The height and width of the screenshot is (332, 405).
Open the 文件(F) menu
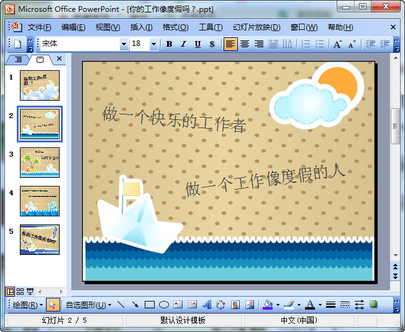coord(40,27)
